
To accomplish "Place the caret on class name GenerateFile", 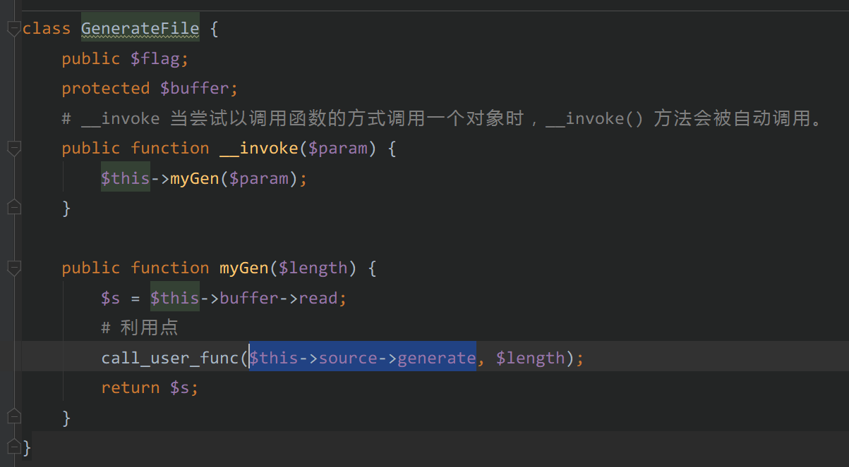I will point(140,29).
